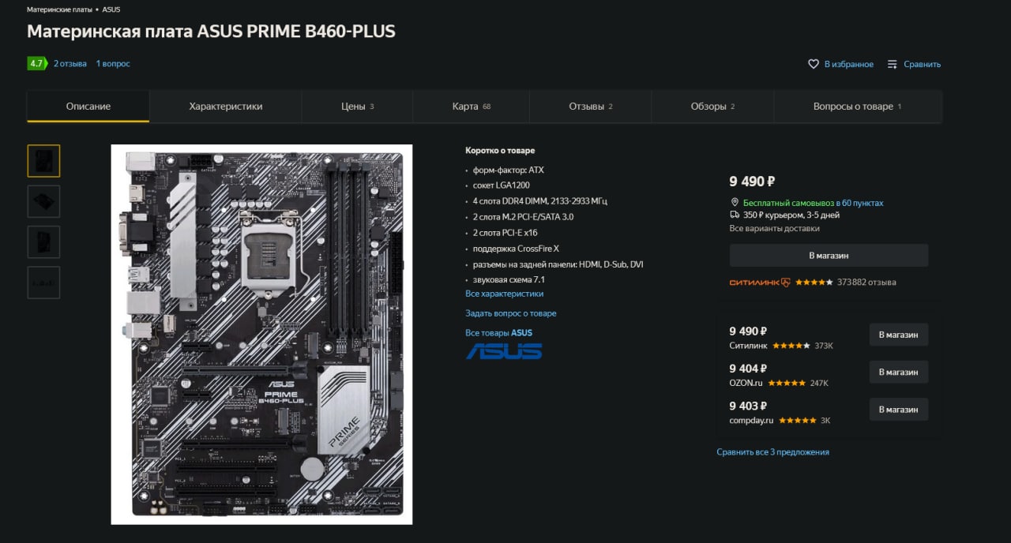Click the heart icon for favorites
Viewport: 1011px width, 543px height.
(814, 64)
